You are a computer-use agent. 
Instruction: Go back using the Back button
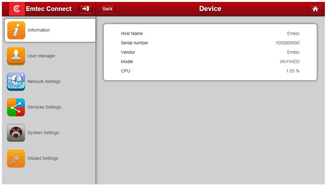point(107,9)
